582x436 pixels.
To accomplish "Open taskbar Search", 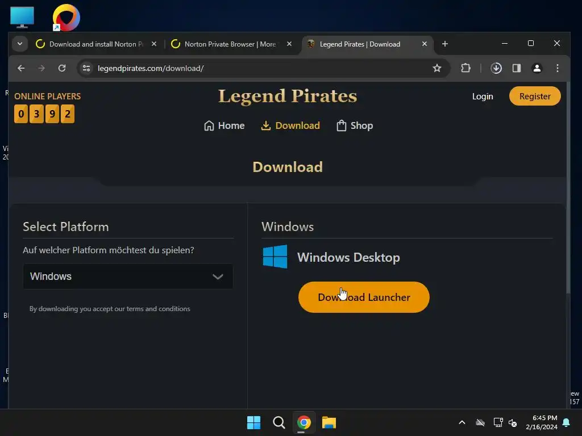I will pyautogui.click(x=278, y=422).
